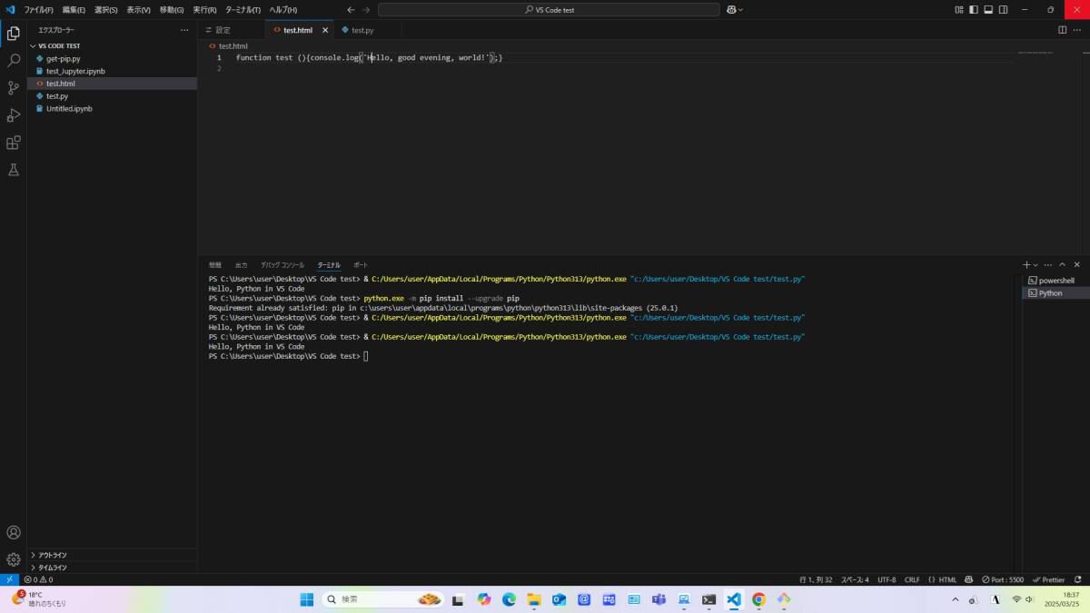Open the Source Control view
Viewport: 1090px width, 613px height.
coord(14,88)
